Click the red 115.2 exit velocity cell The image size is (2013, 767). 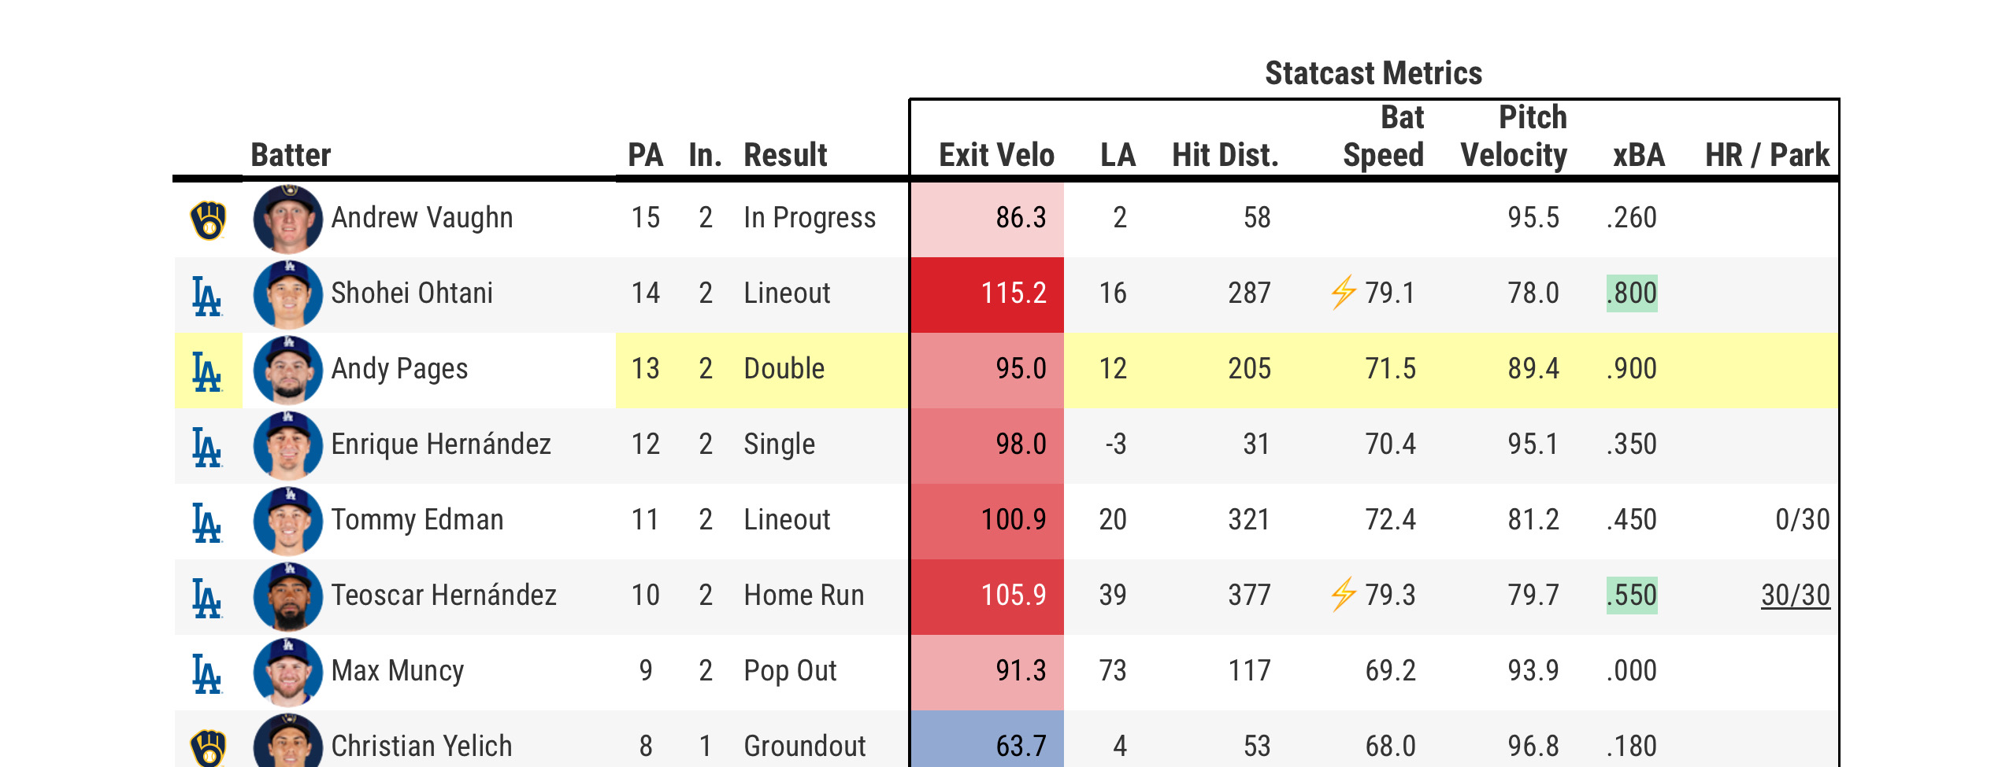pyautogui.click(x=987, y=293)
